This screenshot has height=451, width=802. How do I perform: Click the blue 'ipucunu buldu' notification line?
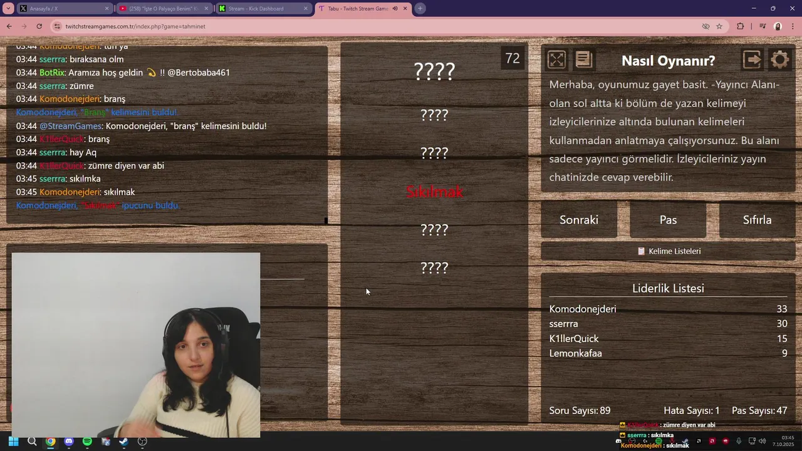pos(98,205)
